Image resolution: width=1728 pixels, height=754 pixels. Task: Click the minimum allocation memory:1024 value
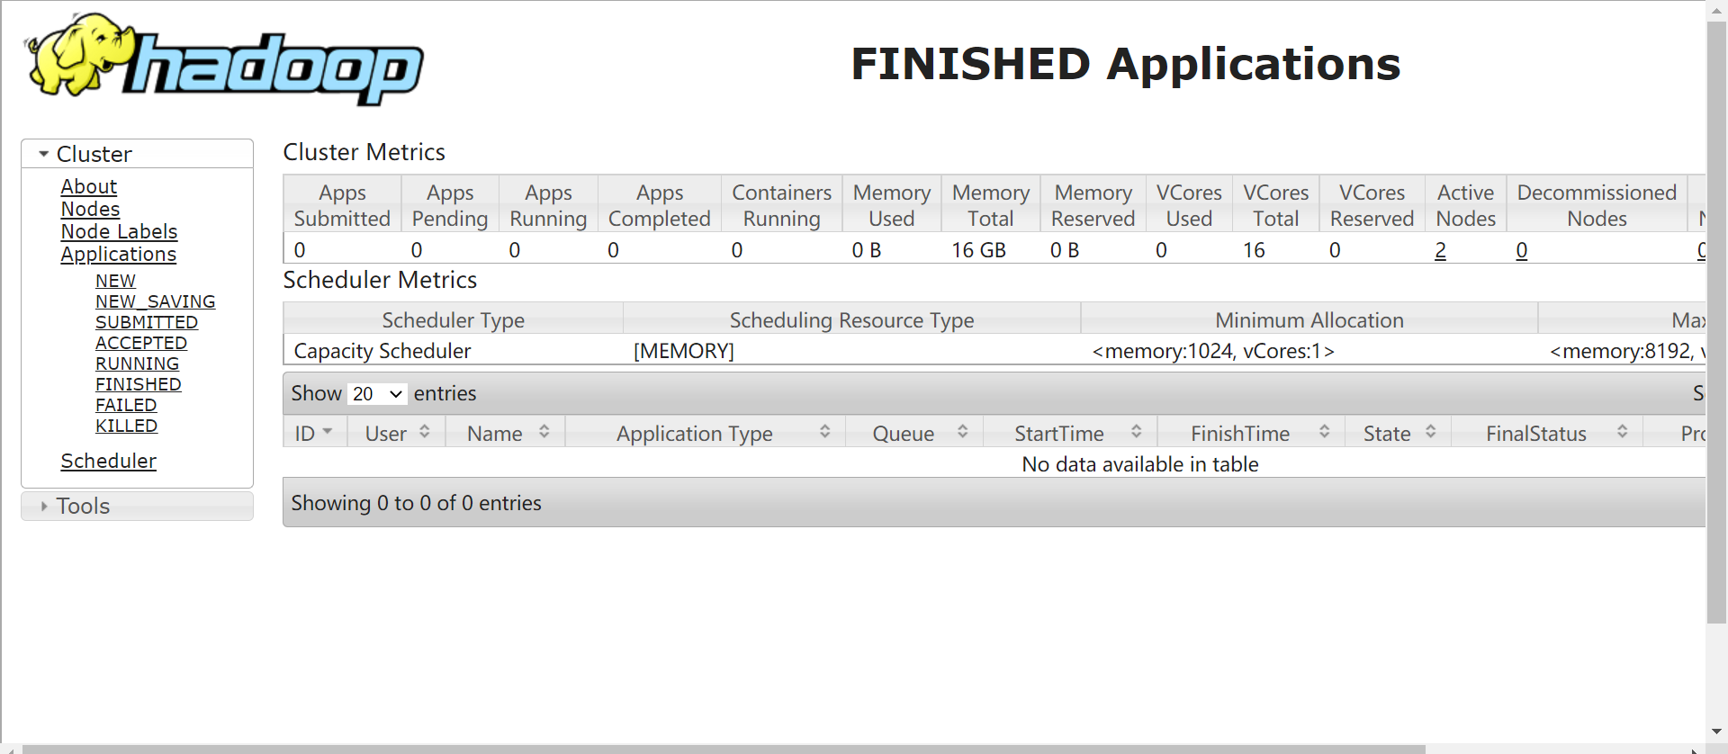click(1213, 351)
